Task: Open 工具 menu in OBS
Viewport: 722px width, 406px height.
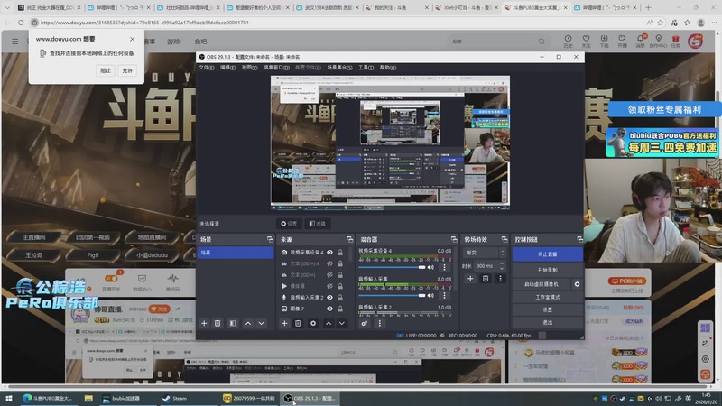Action: pyautogui.click(x=366, y=68)
